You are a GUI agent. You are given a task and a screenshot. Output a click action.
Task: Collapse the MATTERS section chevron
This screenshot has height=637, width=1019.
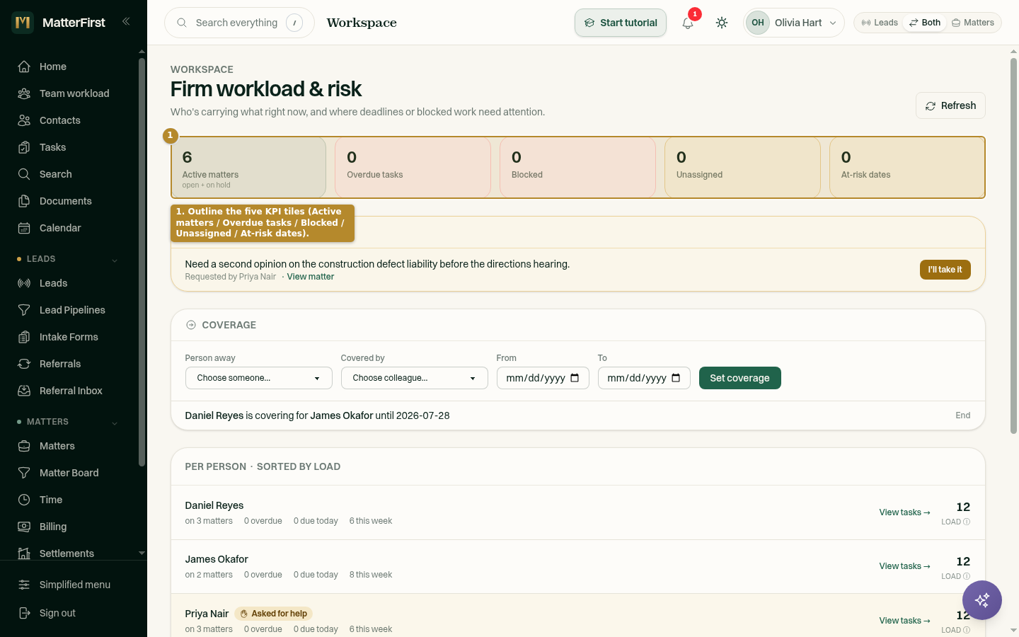[x=115, y=423]
